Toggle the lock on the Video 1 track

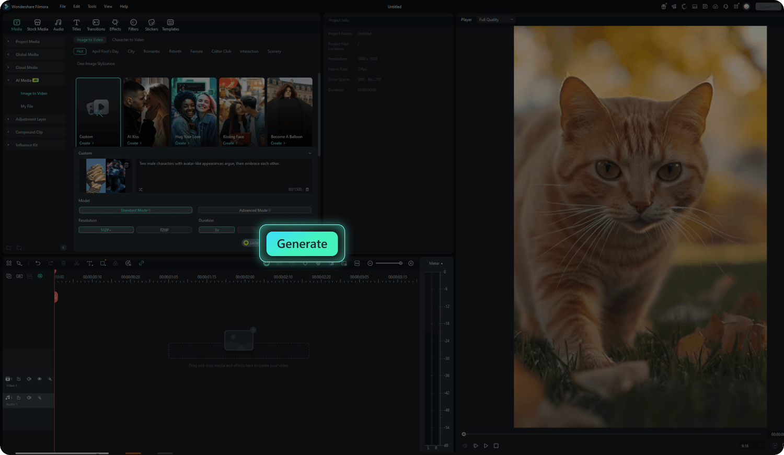[19, 379]
